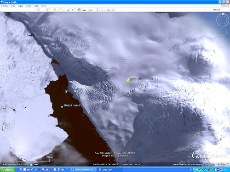Click the email toolbar icon
The width and height of the screenshot is (230, 172).
103,10
